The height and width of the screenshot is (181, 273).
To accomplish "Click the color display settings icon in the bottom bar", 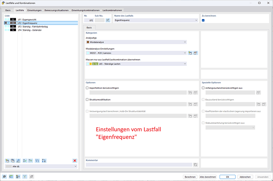I will pyautogui.click(x=18, y=177).
